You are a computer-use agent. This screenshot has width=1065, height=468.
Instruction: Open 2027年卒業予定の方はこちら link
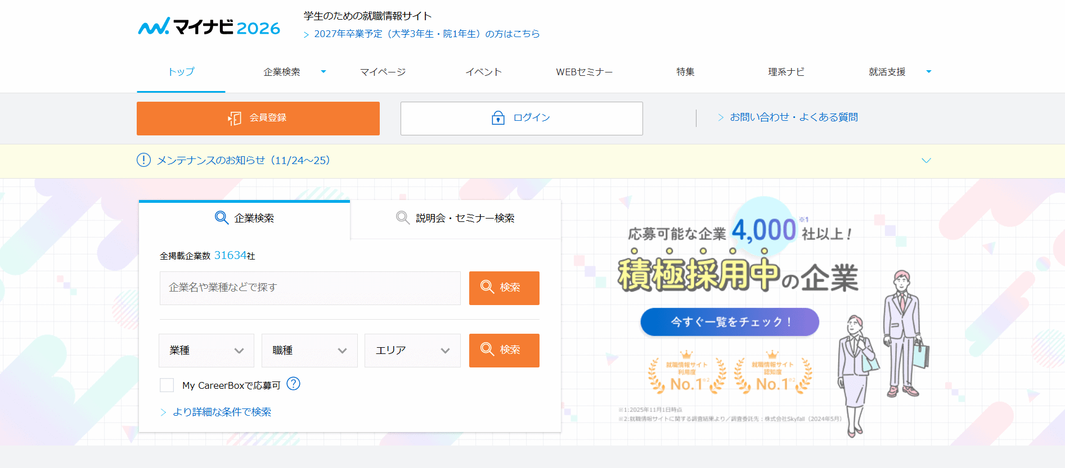(426, 34)
